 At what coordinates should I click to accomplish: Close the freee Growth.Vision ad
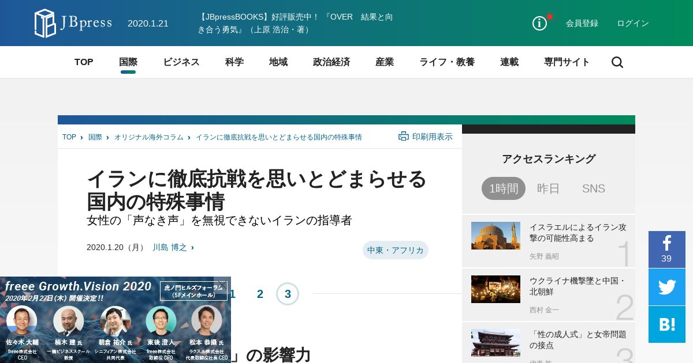click(x=222, y=284)
